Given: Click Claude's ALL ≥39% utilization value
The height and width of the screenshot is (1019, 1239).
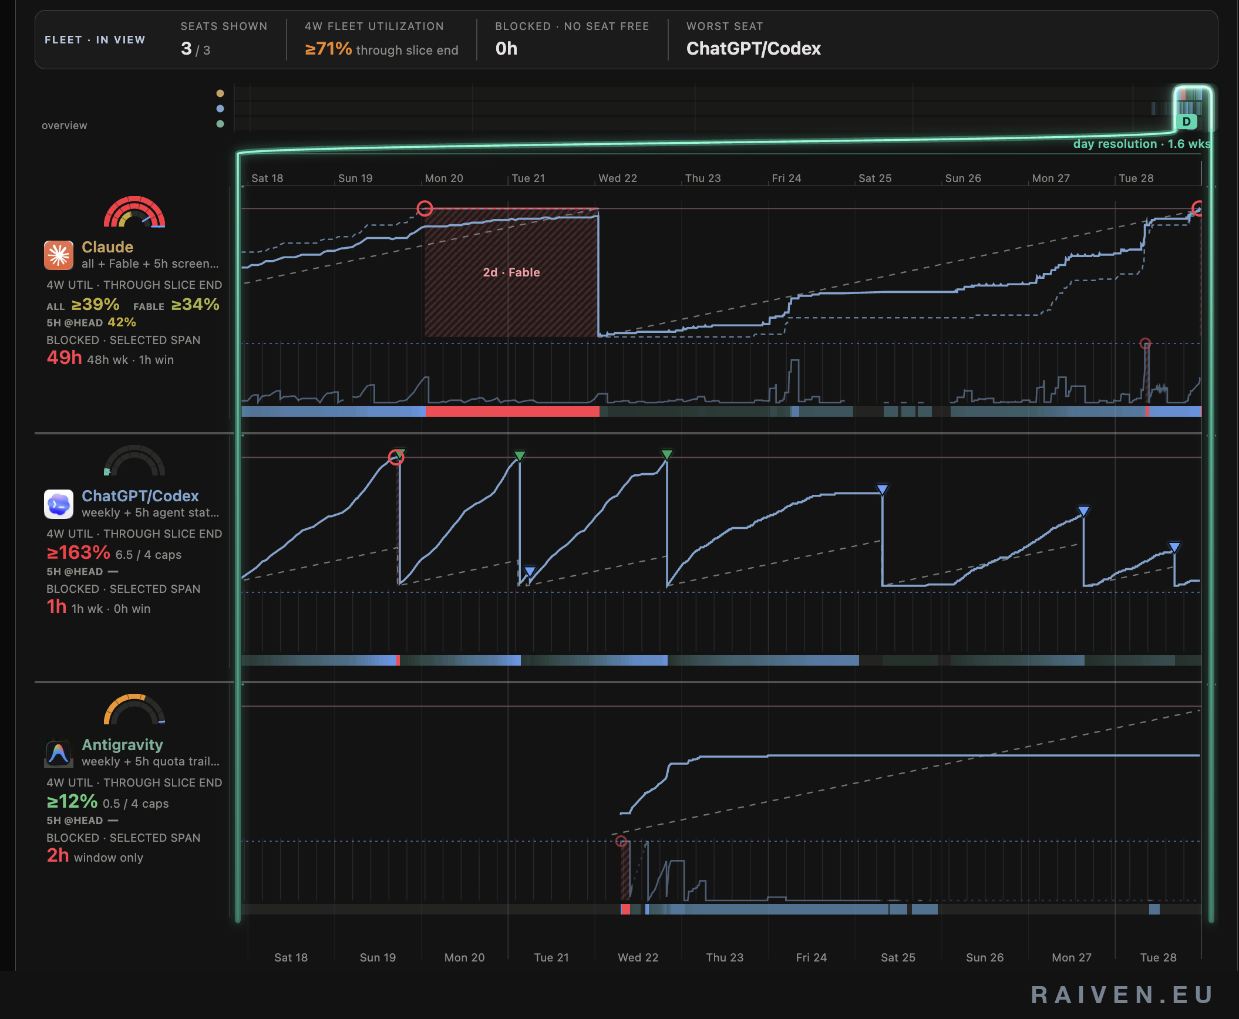Looking at the screenshot, I should point(95,305).
